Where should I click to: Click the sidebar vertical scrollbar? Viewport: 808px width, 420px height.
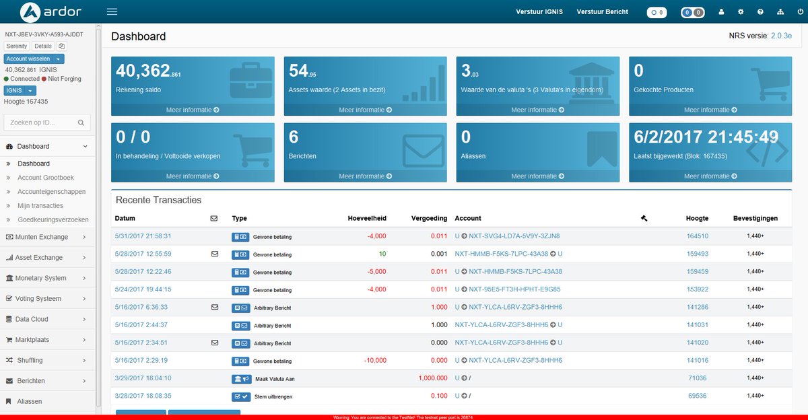(x=98, y=215)
